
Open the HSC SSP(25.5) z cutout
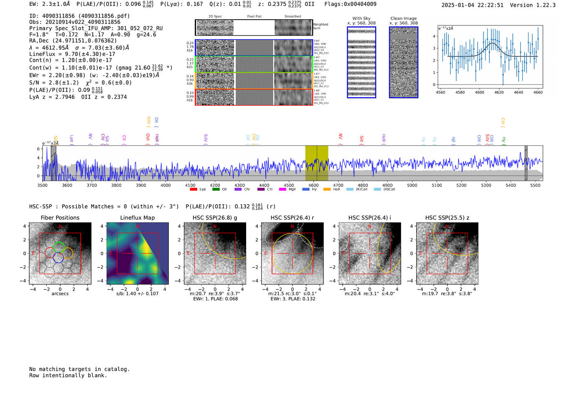447,254
